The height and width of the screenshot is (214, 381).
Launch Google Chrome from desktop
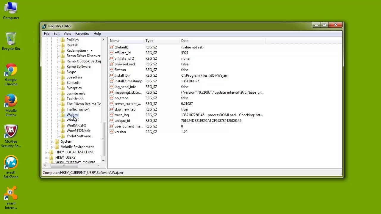(x=11, y=75)
